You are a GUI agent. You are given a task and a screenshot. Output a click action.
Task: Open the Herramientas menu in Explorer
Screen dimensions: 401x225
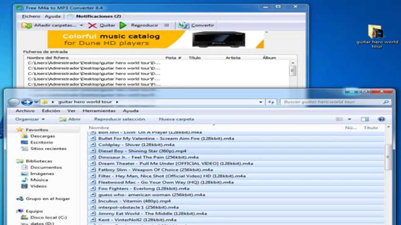click(x=99, y=111)
